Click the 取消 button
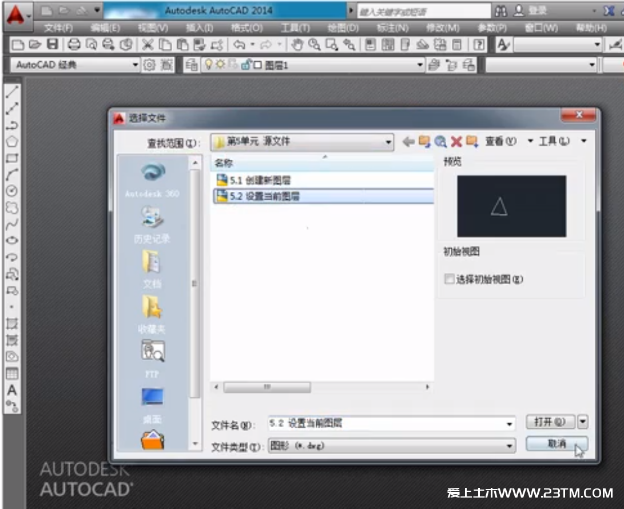 (x=557, y=443)
